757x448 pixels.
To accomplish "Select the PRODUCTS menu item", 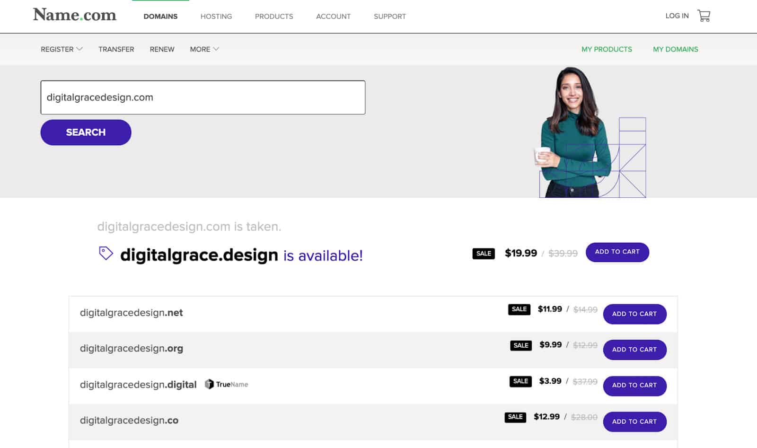I will click(273, 16).
